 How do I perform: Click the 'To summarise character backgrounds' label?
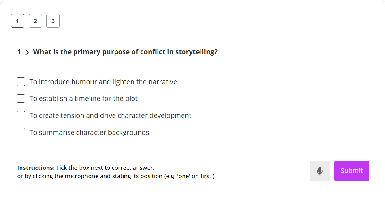tap(89, 132)
